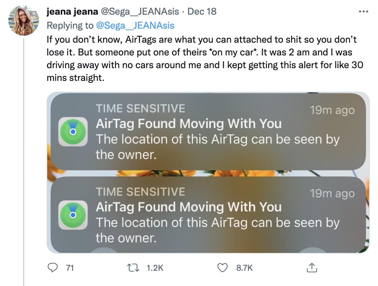The width and height of the screenshot is (378, 286).
Task: Click the reply count 71
Action: pyautogui.click(x=70, y=268)
